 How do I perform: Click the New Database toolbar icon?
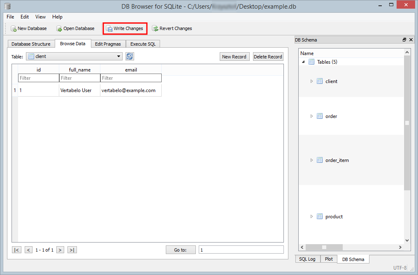[x=14, y=29]
